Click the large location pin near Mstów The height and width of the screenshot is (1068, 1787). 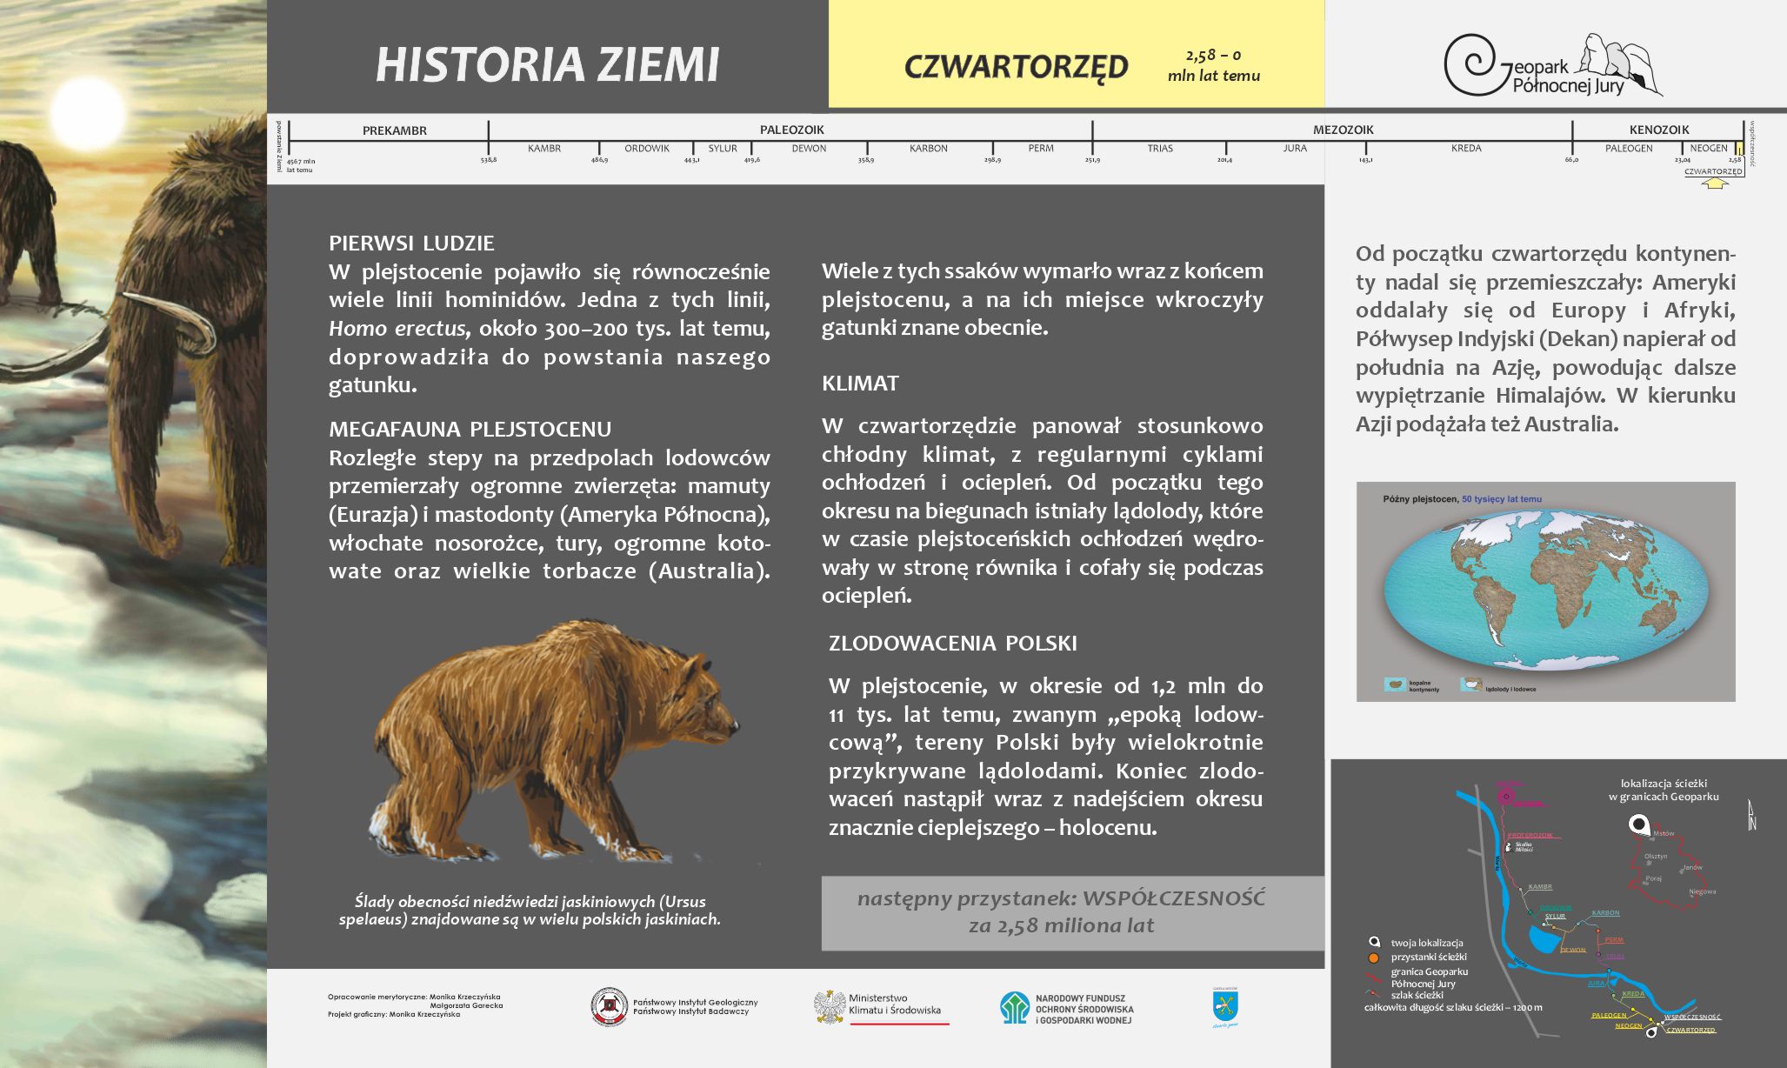(x=1638, y=824)
